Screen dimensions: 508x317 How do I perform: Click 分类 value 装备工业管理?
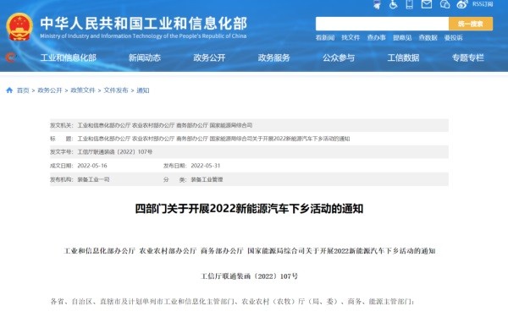207,179
